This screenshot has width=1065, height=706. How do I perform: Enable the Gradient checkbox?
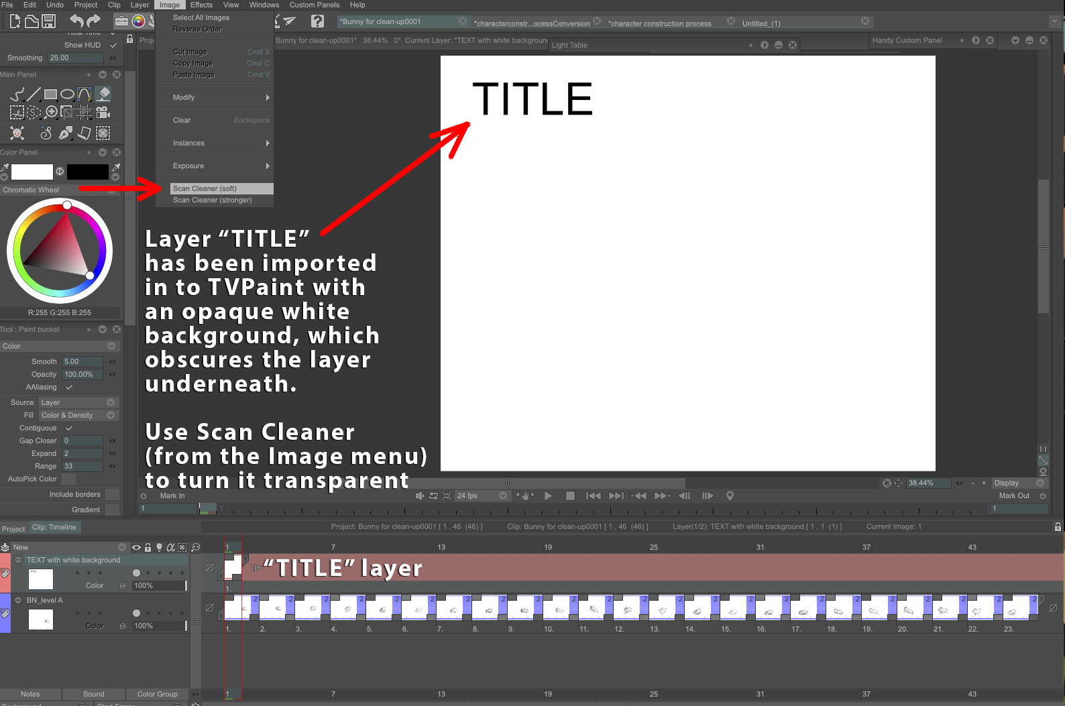click(112, 510)
